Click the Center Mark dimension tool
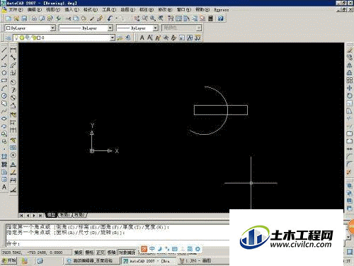The width and height of the screenshot is (354, 266). point(13,155)
